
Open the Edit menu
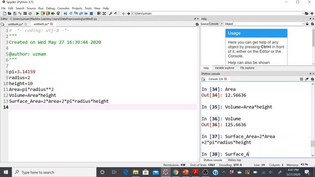[10, 8]
